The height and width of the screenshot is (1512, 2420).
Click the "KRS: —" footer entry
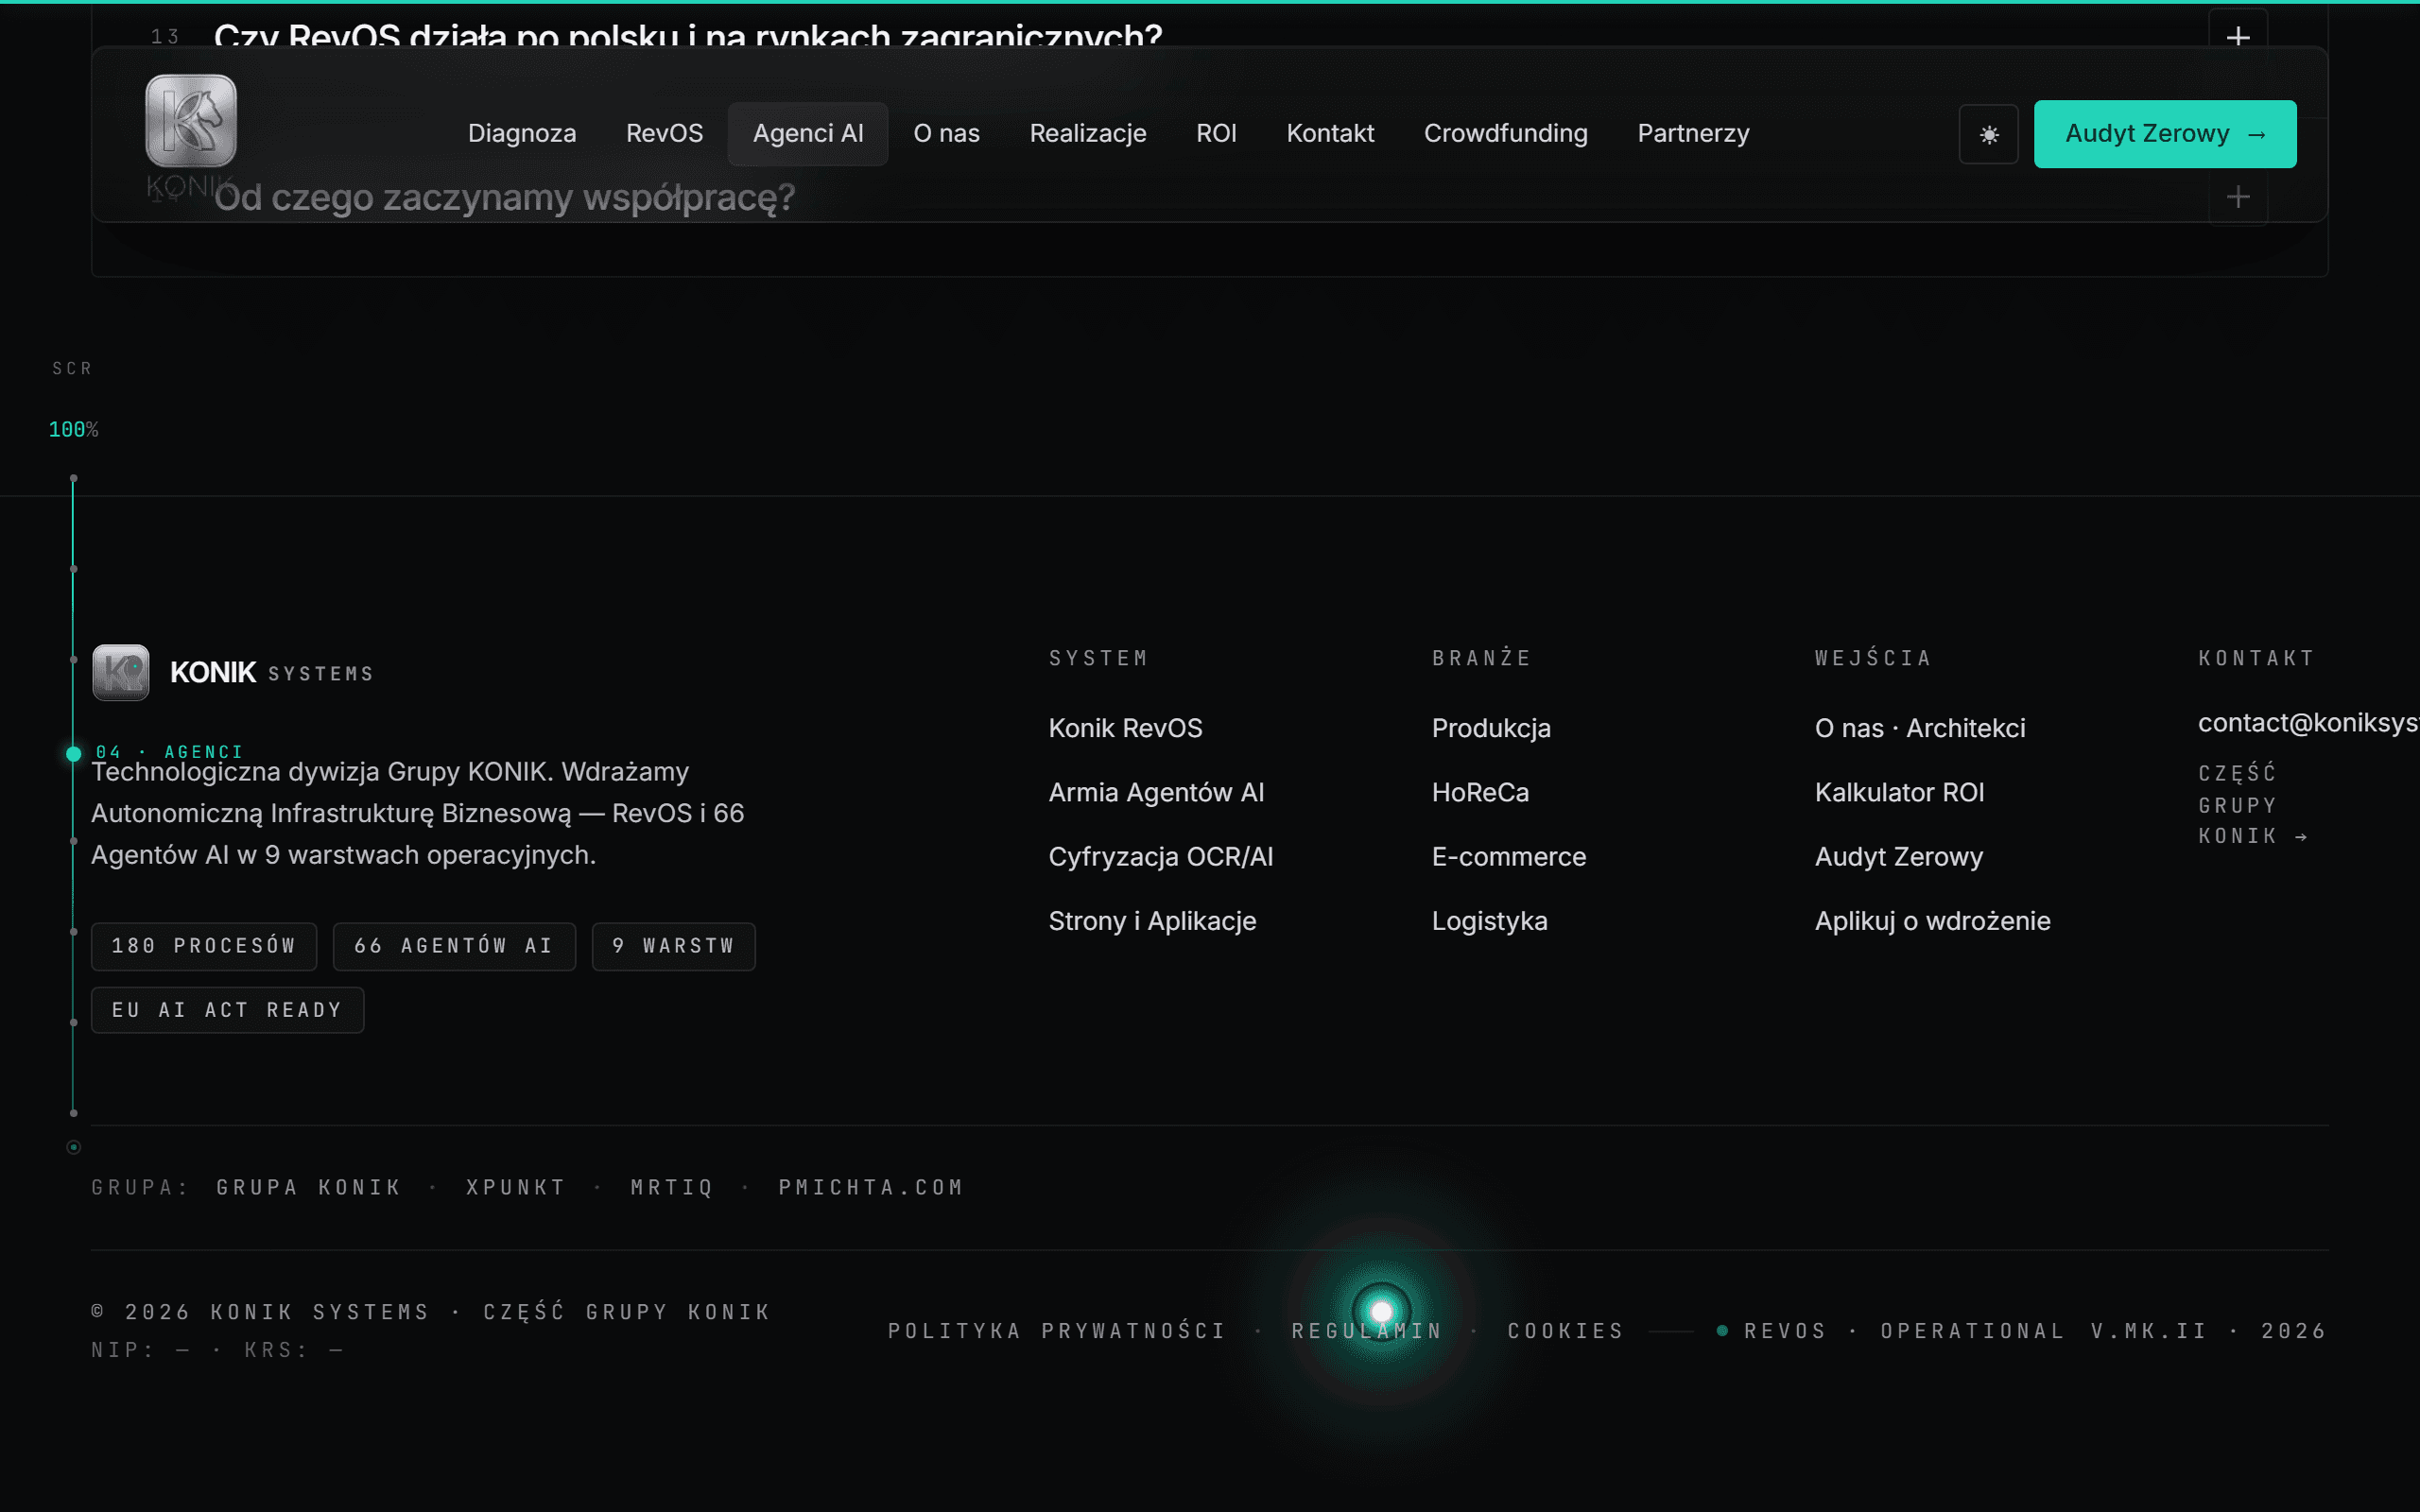pyautogui.click(x=294, y=1350)
